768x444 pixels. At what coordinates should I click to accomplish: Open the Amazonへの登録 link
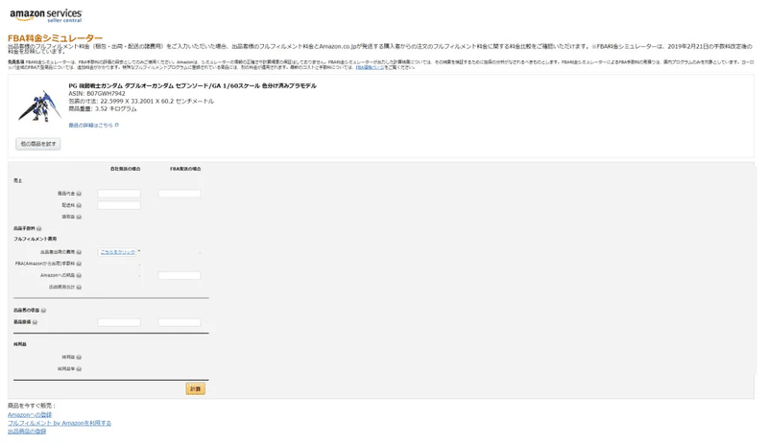coord(30,414)
